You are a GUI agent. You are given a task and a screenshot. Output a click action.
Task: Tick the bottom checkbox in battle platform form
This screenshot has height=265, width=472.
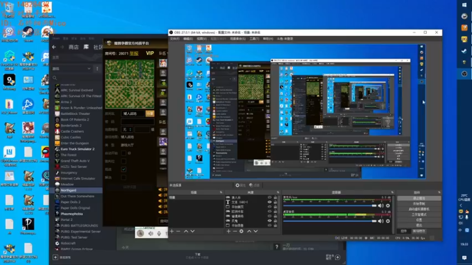pos(123,178)
